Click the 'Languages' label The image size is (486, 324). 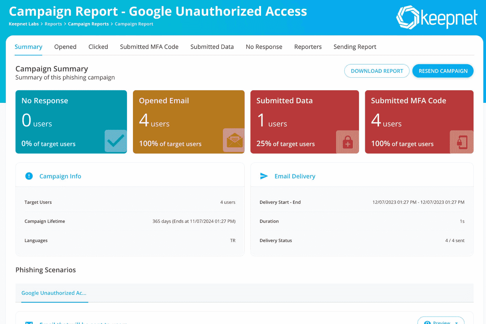click(36, 240)
